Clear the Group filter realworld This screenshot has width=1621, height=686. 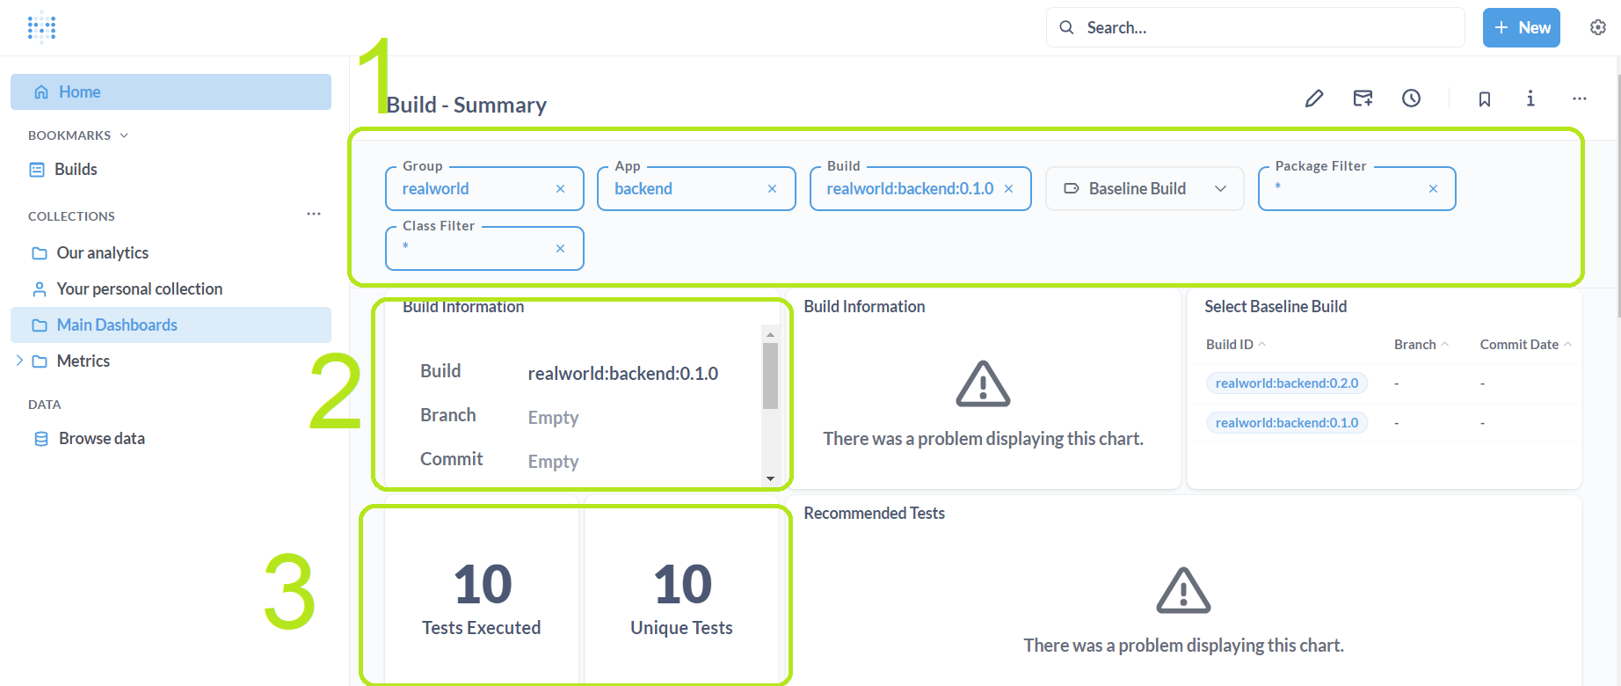pyautogui.click(x=560, y=189)
